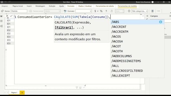This screenshot has height=96, width=171.
Task: Switch to the Modelagem tab
Action: tap(40, 6)
